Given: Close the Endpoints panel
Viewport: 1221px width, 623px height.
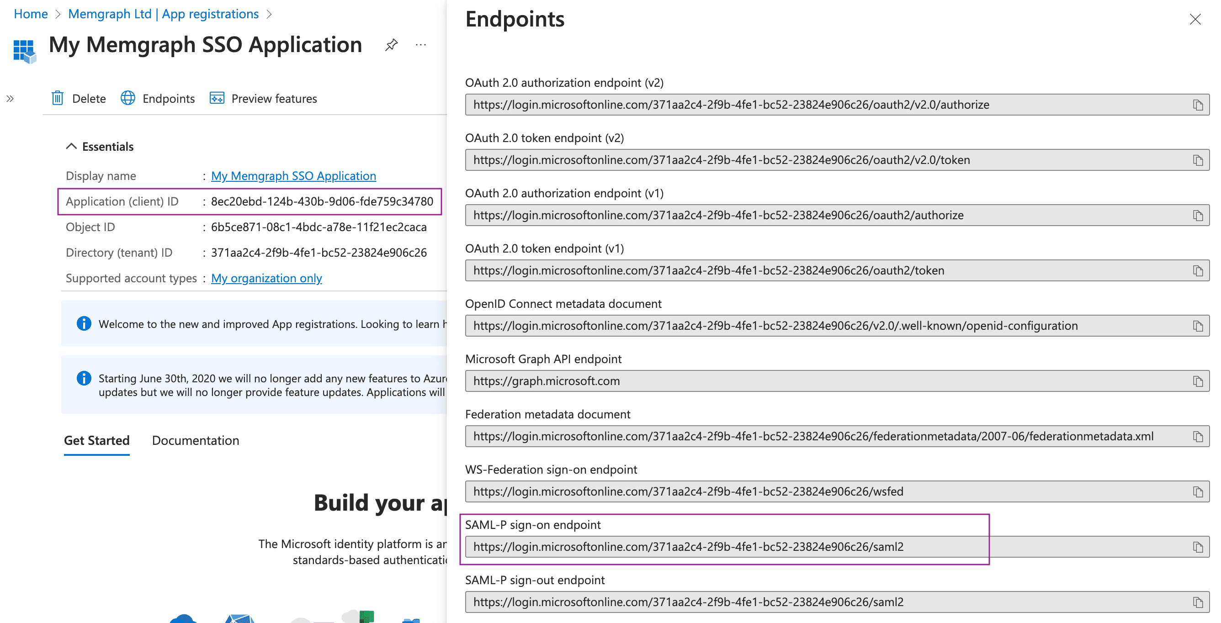Looking at the screenshot, I should pos(1195,20).
